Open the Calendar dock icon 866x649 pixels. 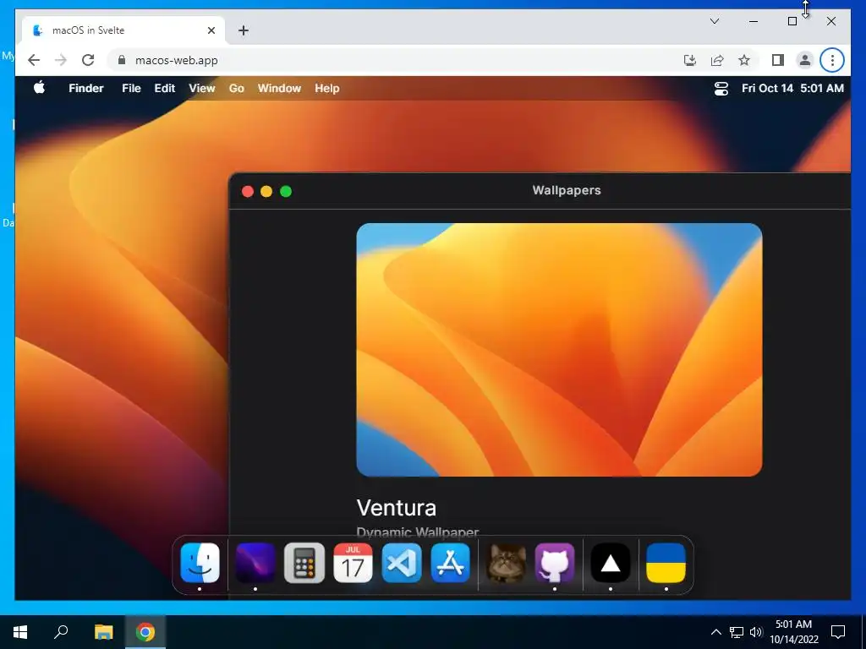point(353,563)
